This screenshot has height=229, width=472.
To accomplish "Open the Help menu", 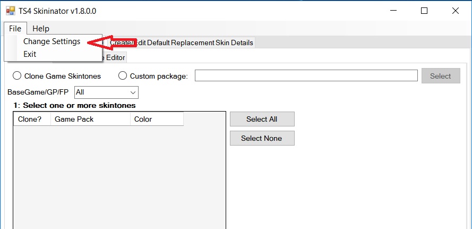I will [40, 29].
